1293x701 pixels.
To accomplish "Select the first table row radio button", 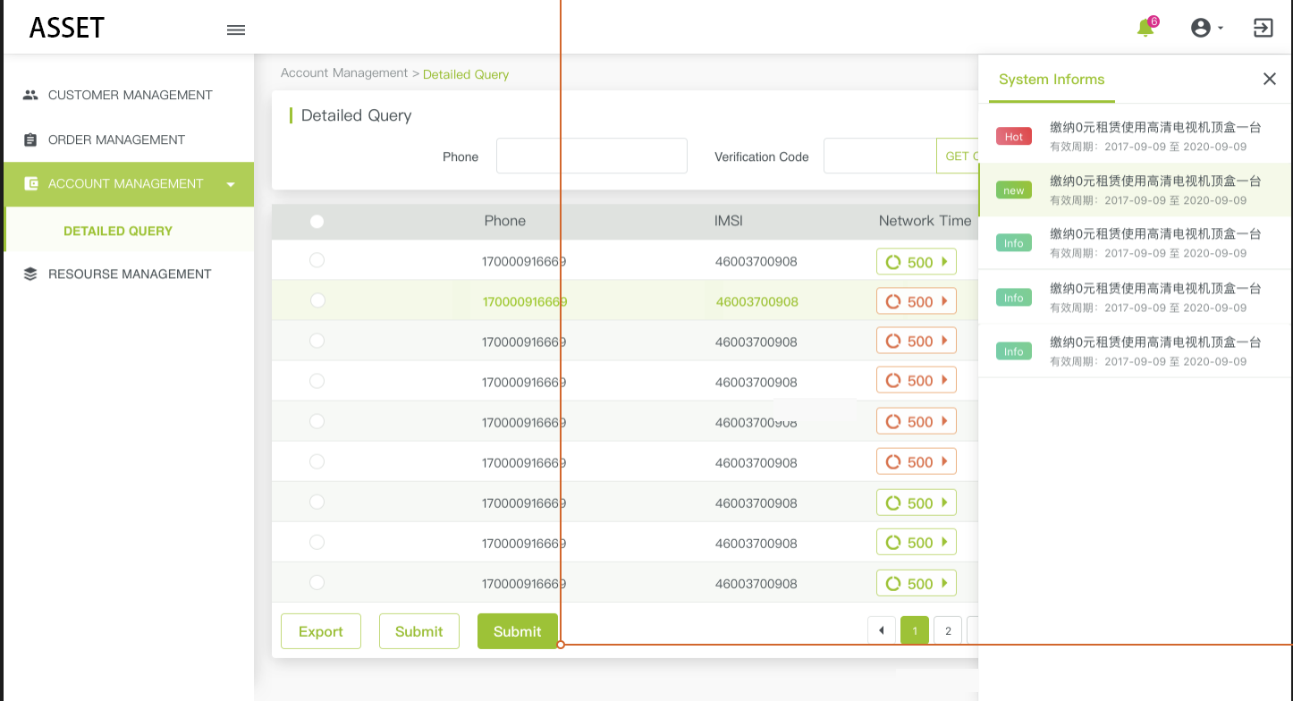I will point(317,260).
